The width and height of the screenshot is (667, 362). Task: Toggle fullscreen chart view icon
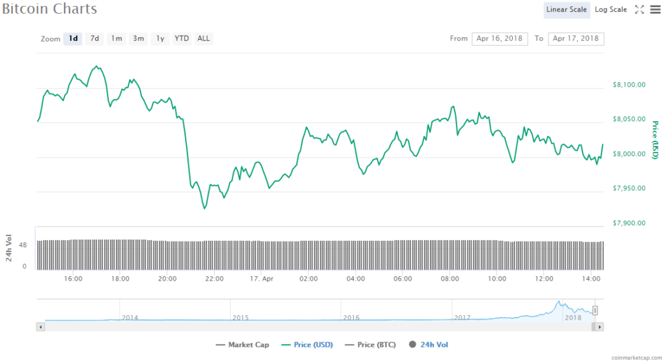639,9
